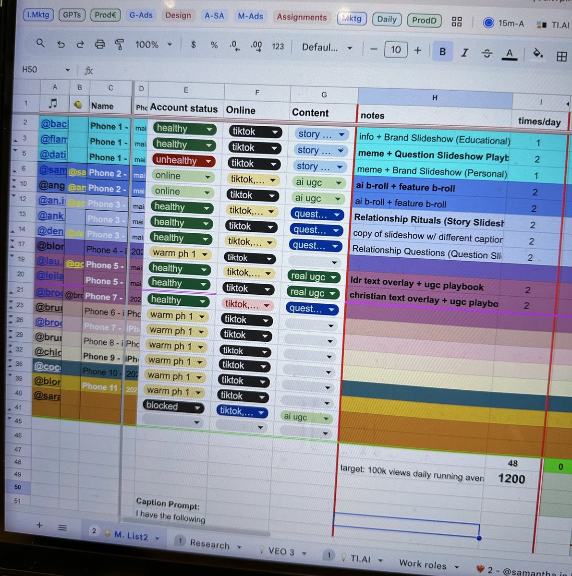
Task: Click the grid apps icon in bookmarks bar
Action: coord(457,21)
